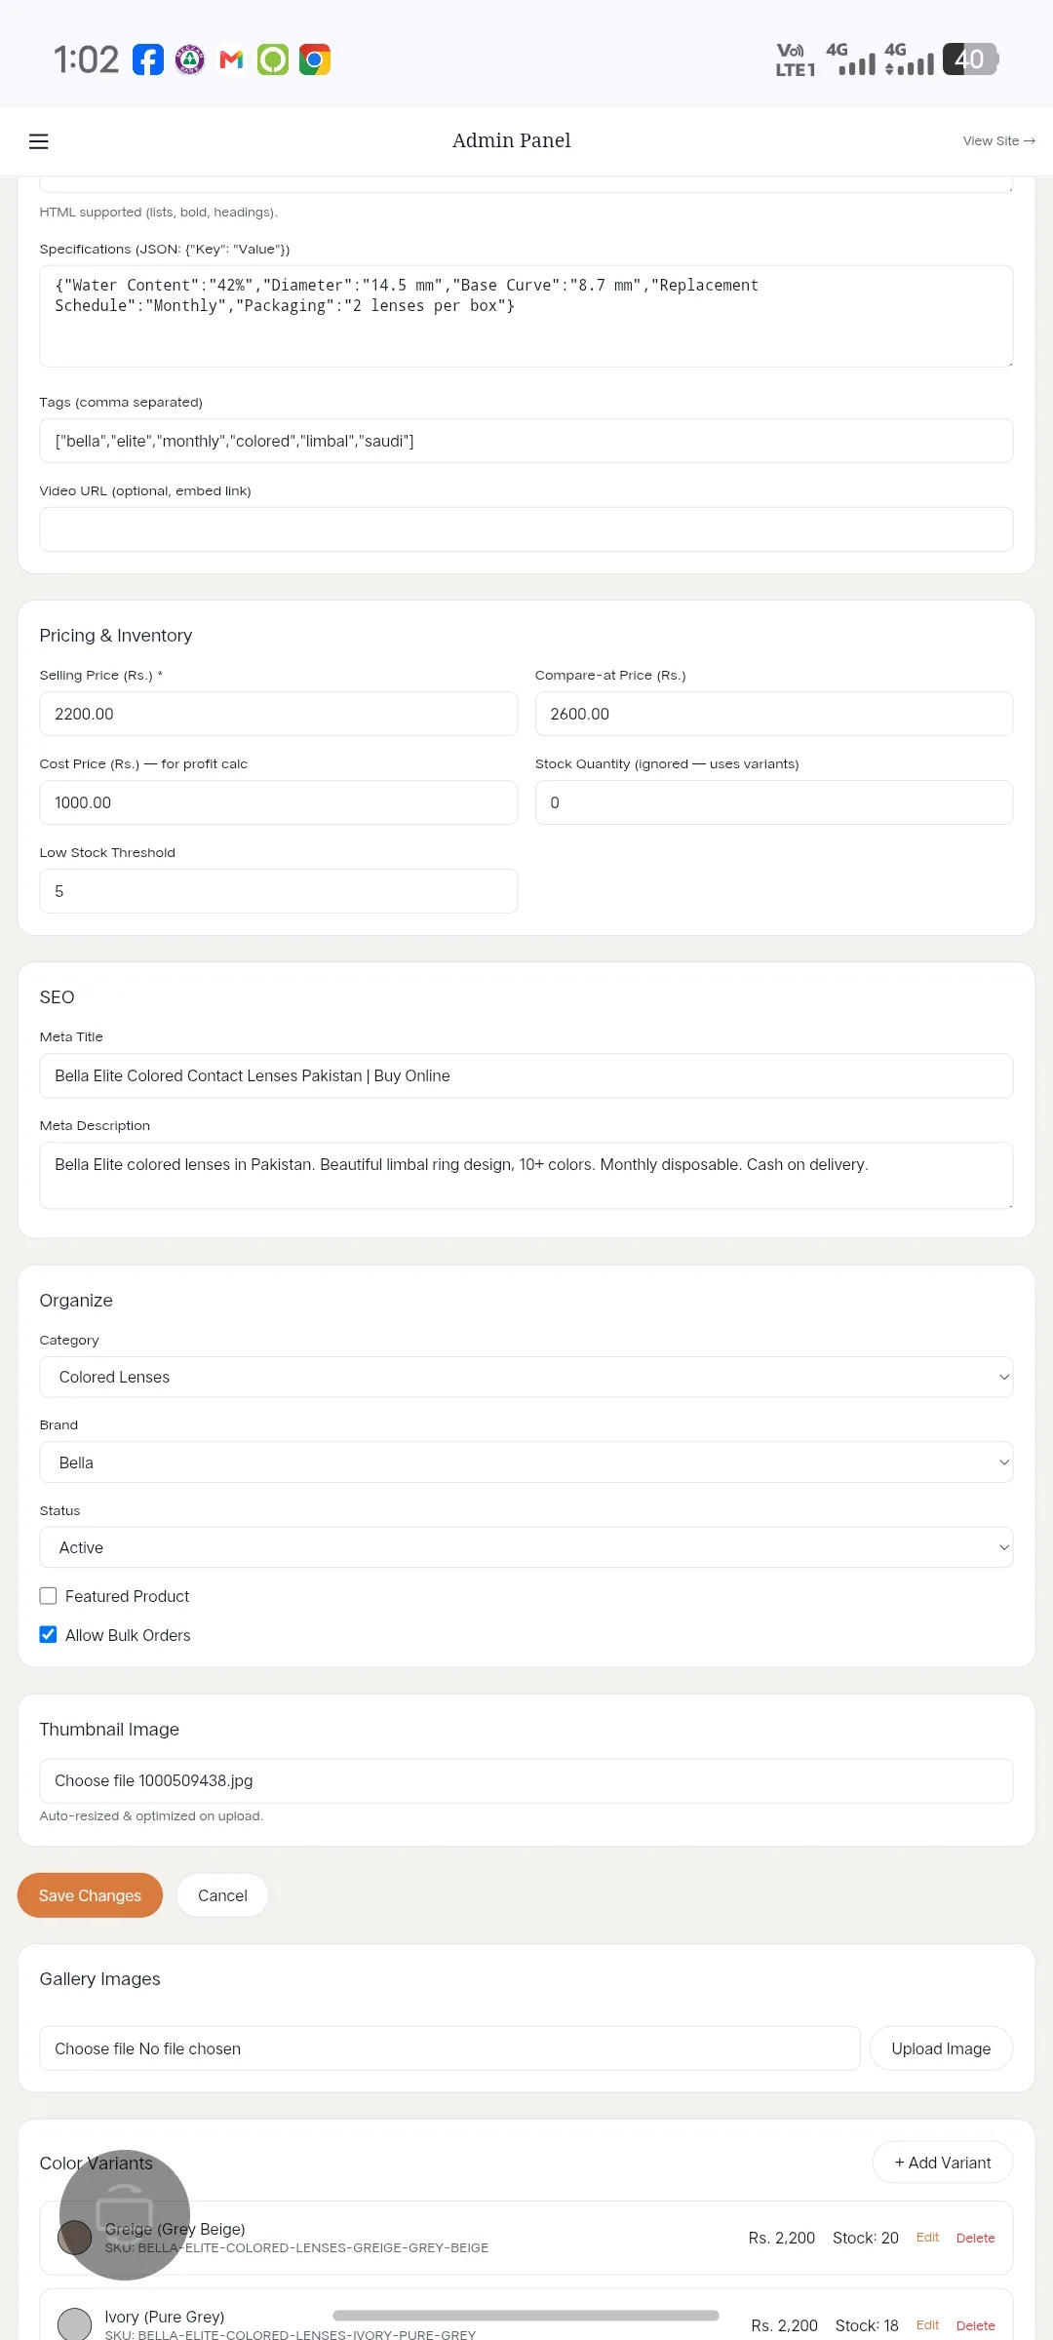Click the Upload Image button

(941, 2048)
